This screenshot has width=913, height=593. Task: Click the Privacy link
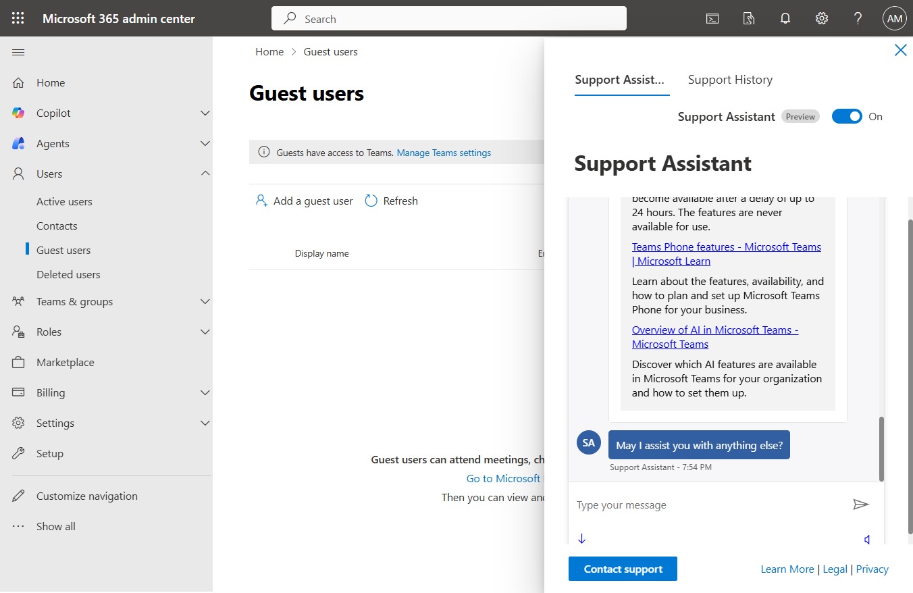[872, 569]
